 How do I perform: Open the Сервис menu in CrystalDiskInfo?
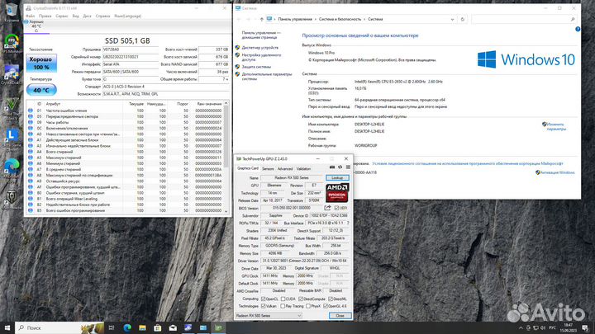[62, 16]
